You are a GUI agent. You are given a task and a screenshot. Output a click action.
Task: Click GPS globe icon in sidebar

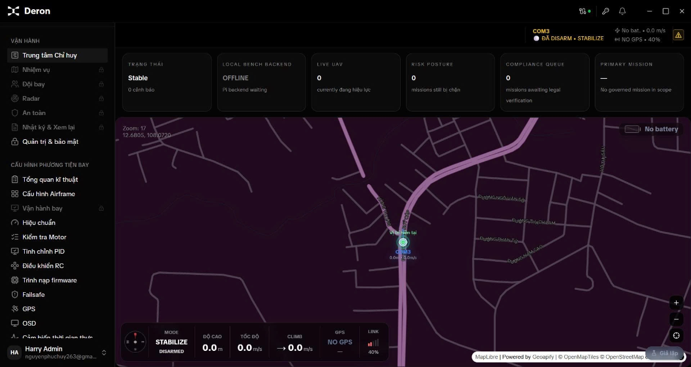pos(16,309)
